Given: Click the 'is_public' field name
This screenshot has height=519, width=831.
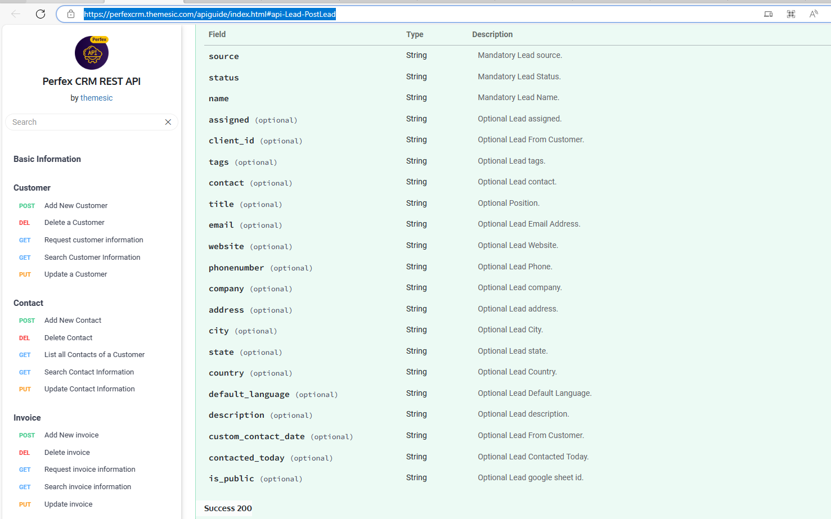Looking at the screenshot, I should click(x=231, y=479).
